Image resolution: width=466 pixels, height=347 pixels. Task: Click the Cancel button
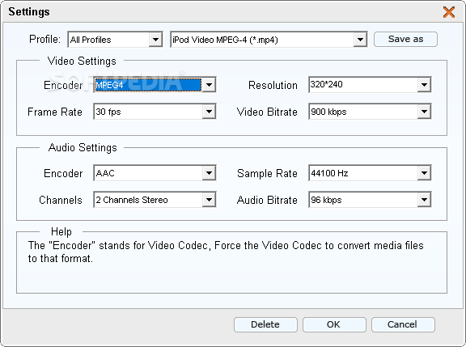403,324
